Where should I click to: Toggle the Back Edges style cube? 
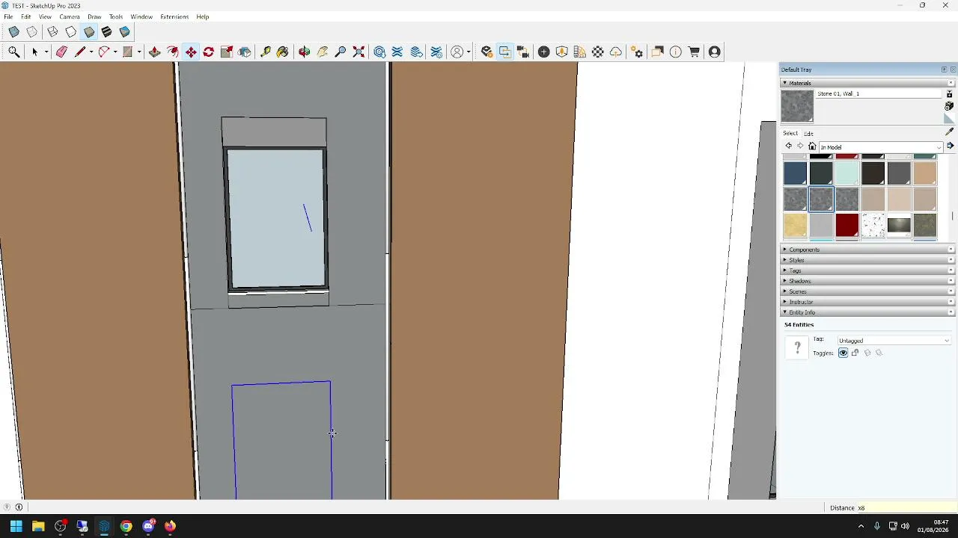tap(32, 32)
